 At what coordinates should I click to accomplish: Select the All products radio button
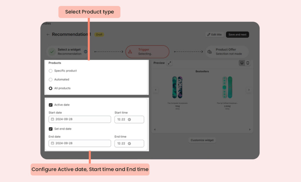[x=51, y=88]
